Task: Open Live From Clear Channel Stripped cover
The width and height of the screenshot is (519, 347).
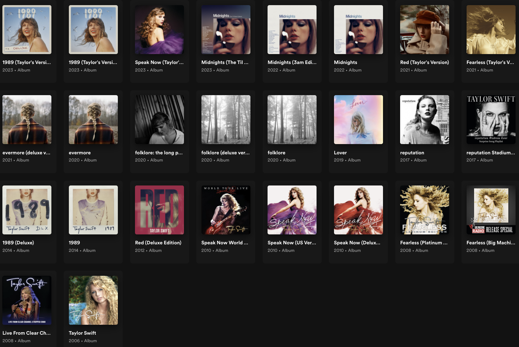Action: click(x=27, y=300)
